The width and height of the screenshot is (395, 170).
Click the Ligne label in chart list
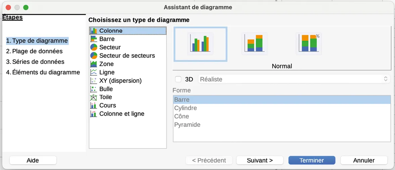click(x=107, y=72)
